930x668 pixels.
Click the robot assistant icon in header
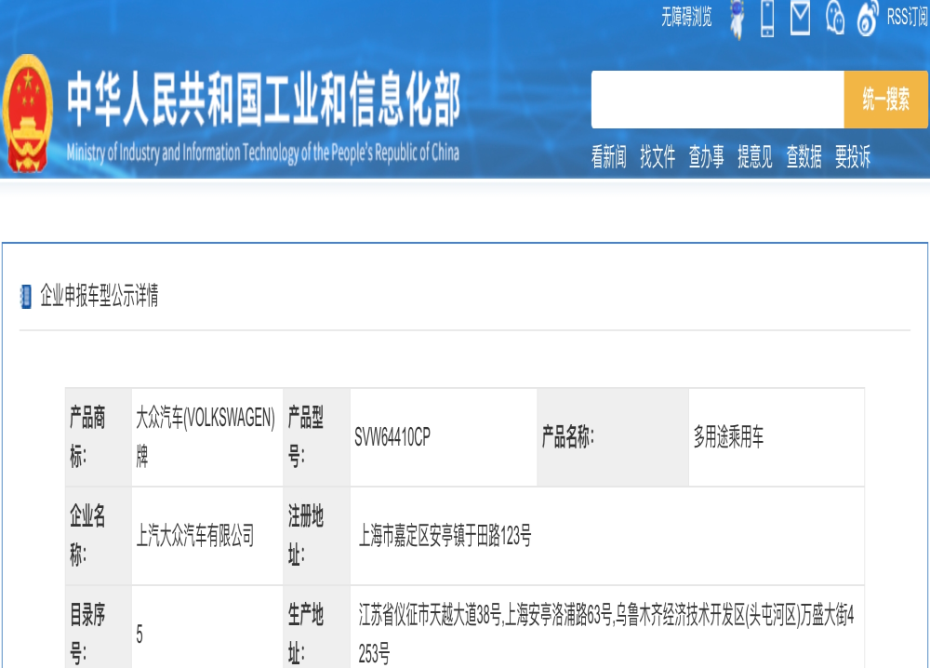[x=737, y=19]
